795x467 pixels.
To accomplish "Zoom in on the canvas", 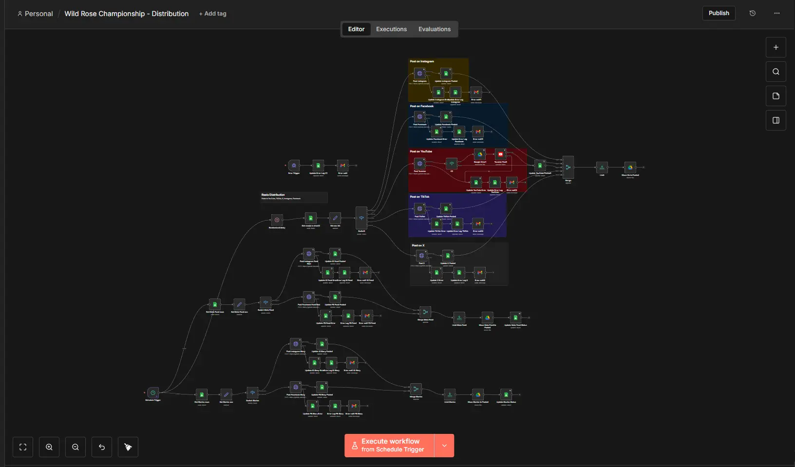I will point(49,447).
